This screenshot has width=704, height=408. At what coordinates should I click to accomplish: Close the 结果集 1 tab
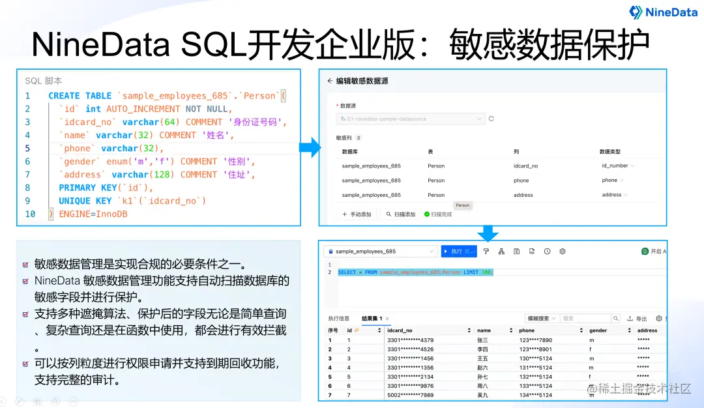click(387, 319)
